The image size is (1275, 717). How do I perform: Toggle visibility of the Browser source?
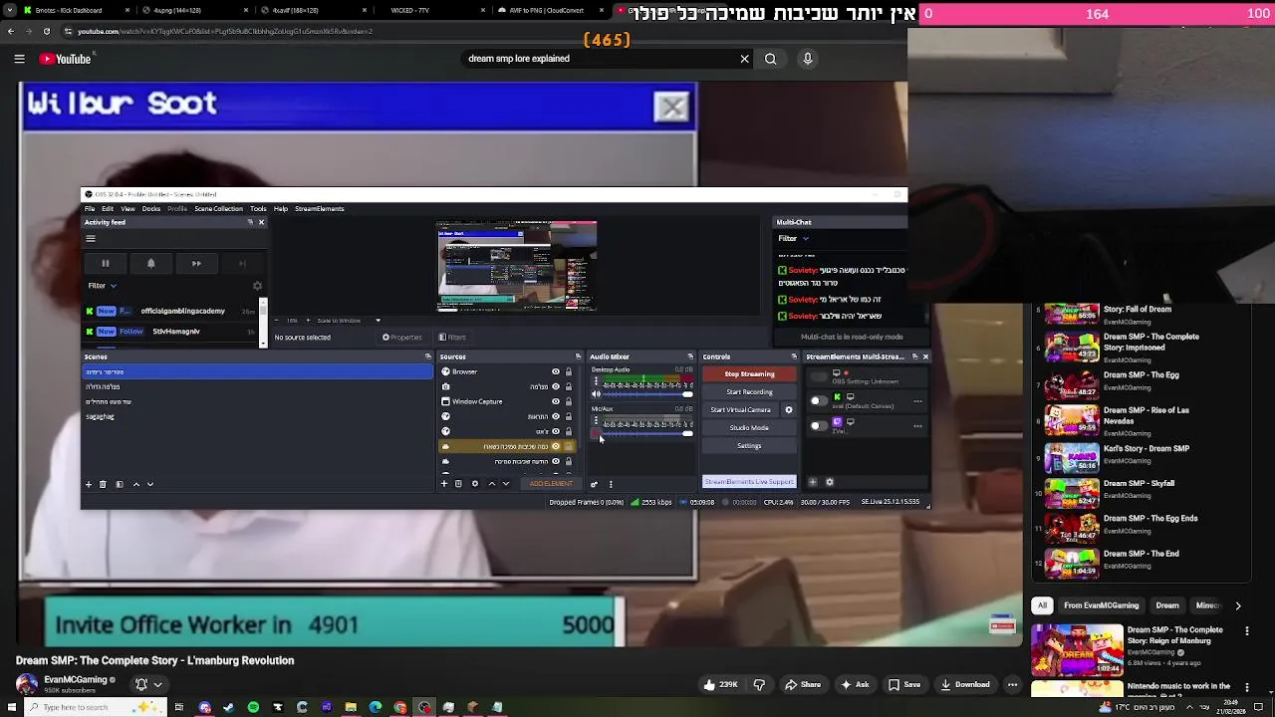click(556, 371)
